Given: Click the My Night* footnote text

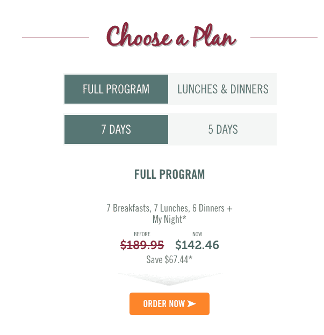Looking at the screenshot, I should coord(169,220).
